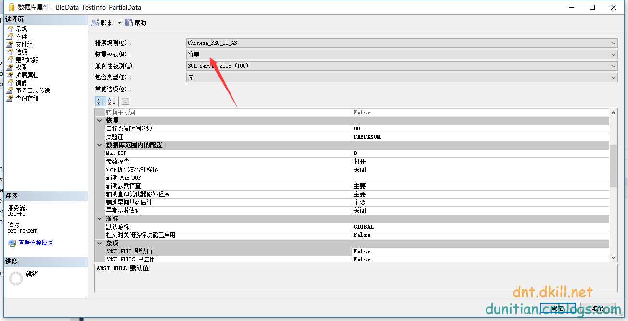Image resolution: width=628 pixels, height=321 pixels.
Task: Open the 包含类型 dropdown
Action: [402, 77]
